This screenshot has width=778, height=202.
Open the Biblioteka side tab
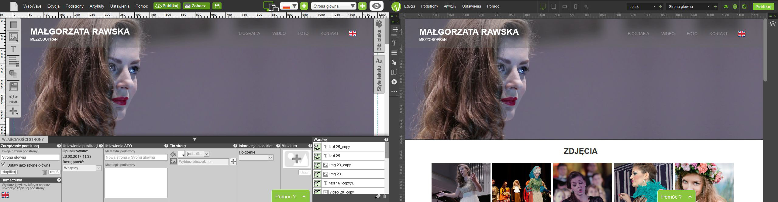379,36
